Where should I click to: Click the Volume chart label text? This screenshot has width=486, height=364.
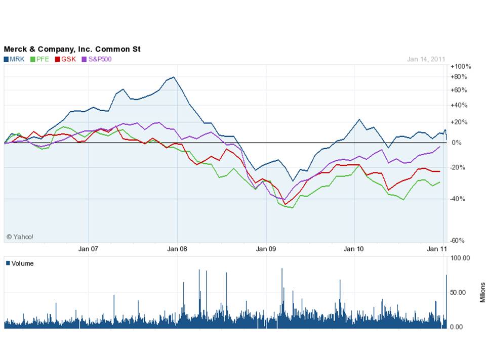[x=22, y=263]
